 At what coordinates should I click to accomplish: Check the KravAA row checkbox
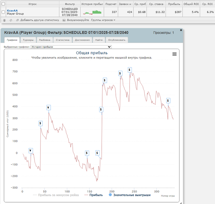[x=3, y=12]
